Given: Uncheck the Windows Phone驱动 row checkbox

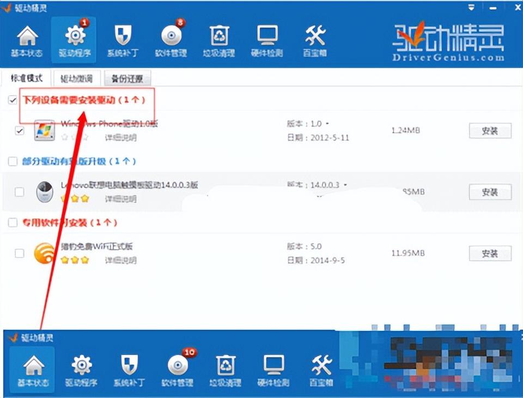Looking at the screenshot, I should pos(20,130).
